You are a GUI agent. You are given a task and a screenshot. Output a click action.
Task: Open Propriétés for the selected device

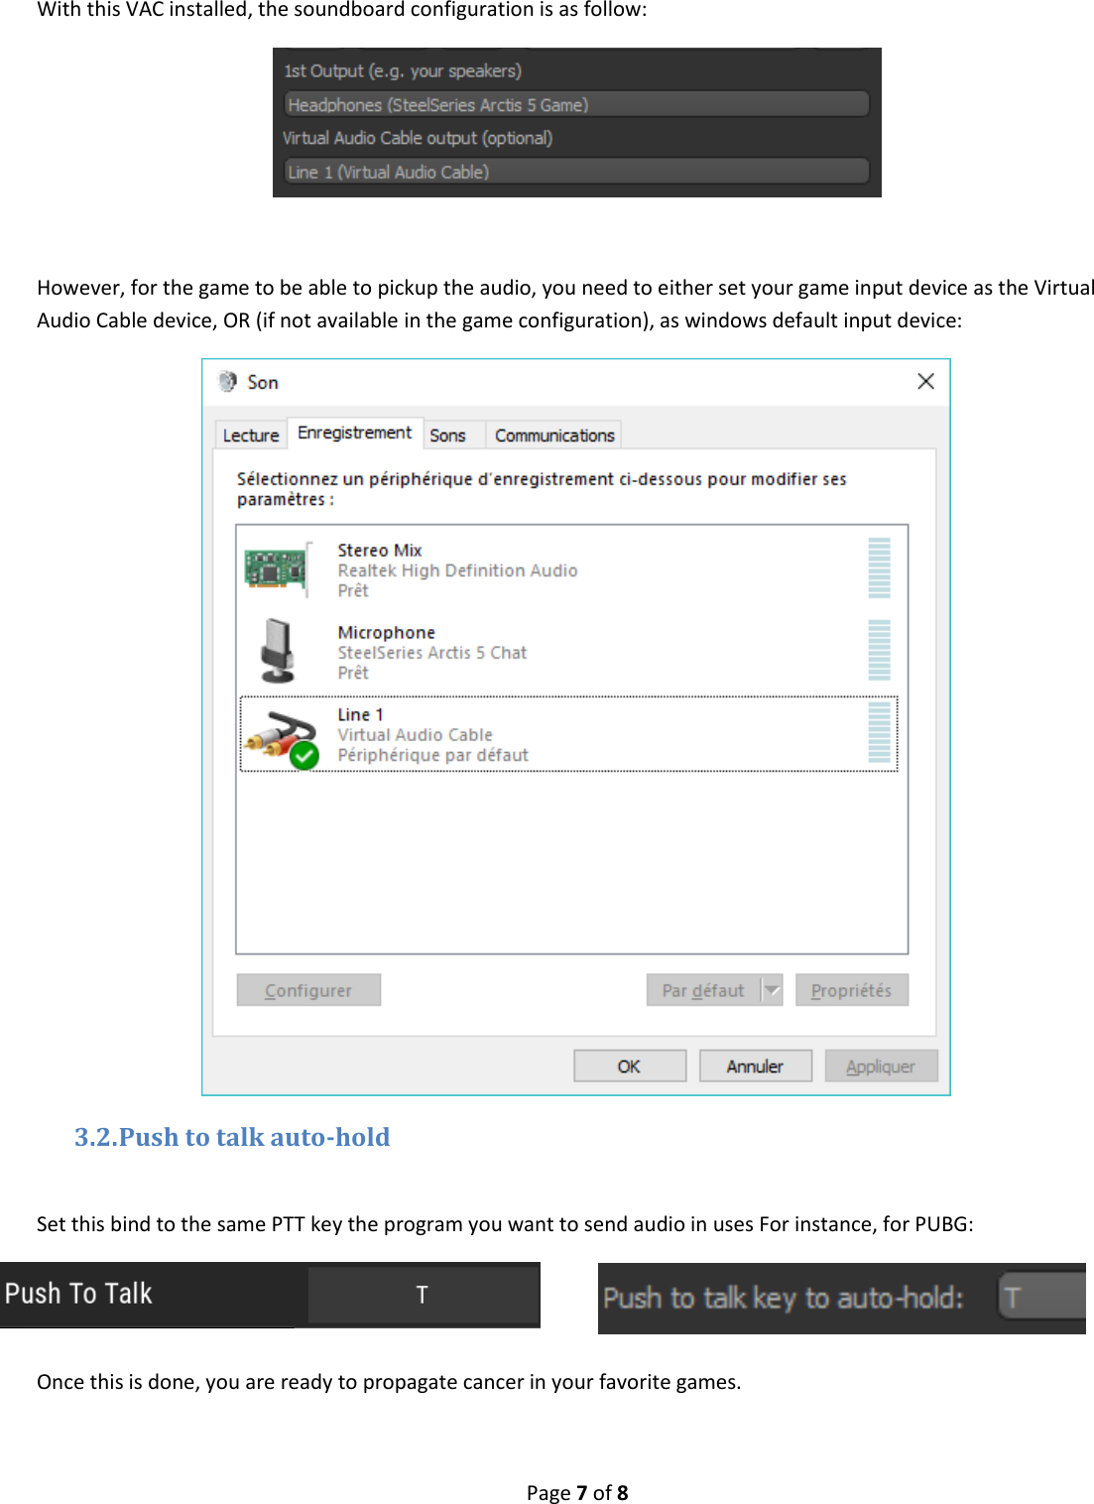pos(851,990)
